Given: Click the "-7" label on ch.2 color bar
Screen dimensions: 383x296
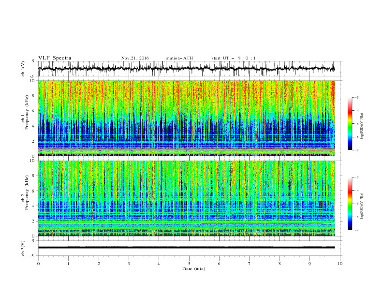Looking at the screenshot, I should (357, 230).
